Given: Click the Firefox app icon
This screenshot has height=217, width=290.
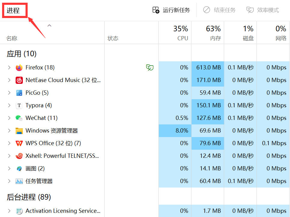Looking at the screenshot, I should tap(19, 68).
